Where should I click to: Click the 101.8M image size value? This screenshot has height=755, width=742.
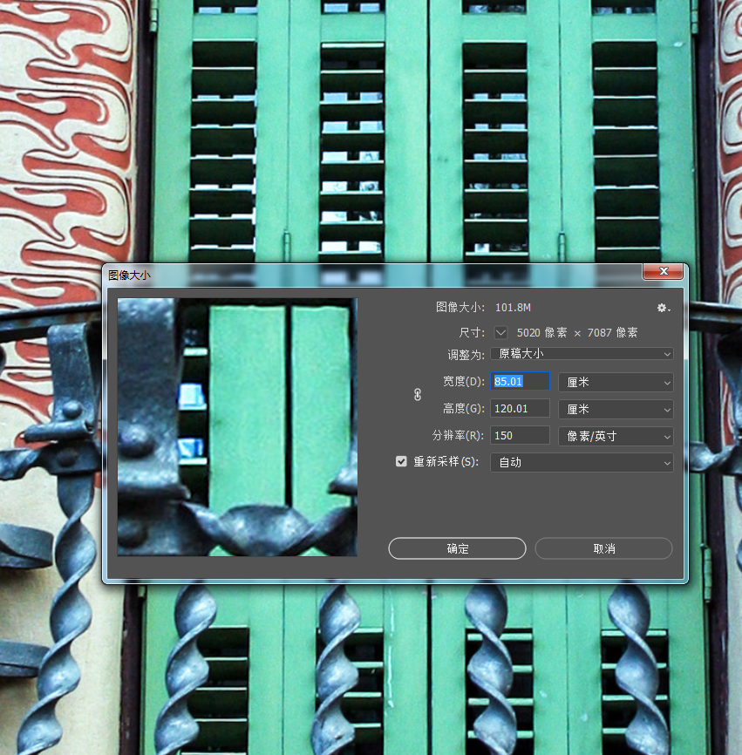[x=513, y=308]
